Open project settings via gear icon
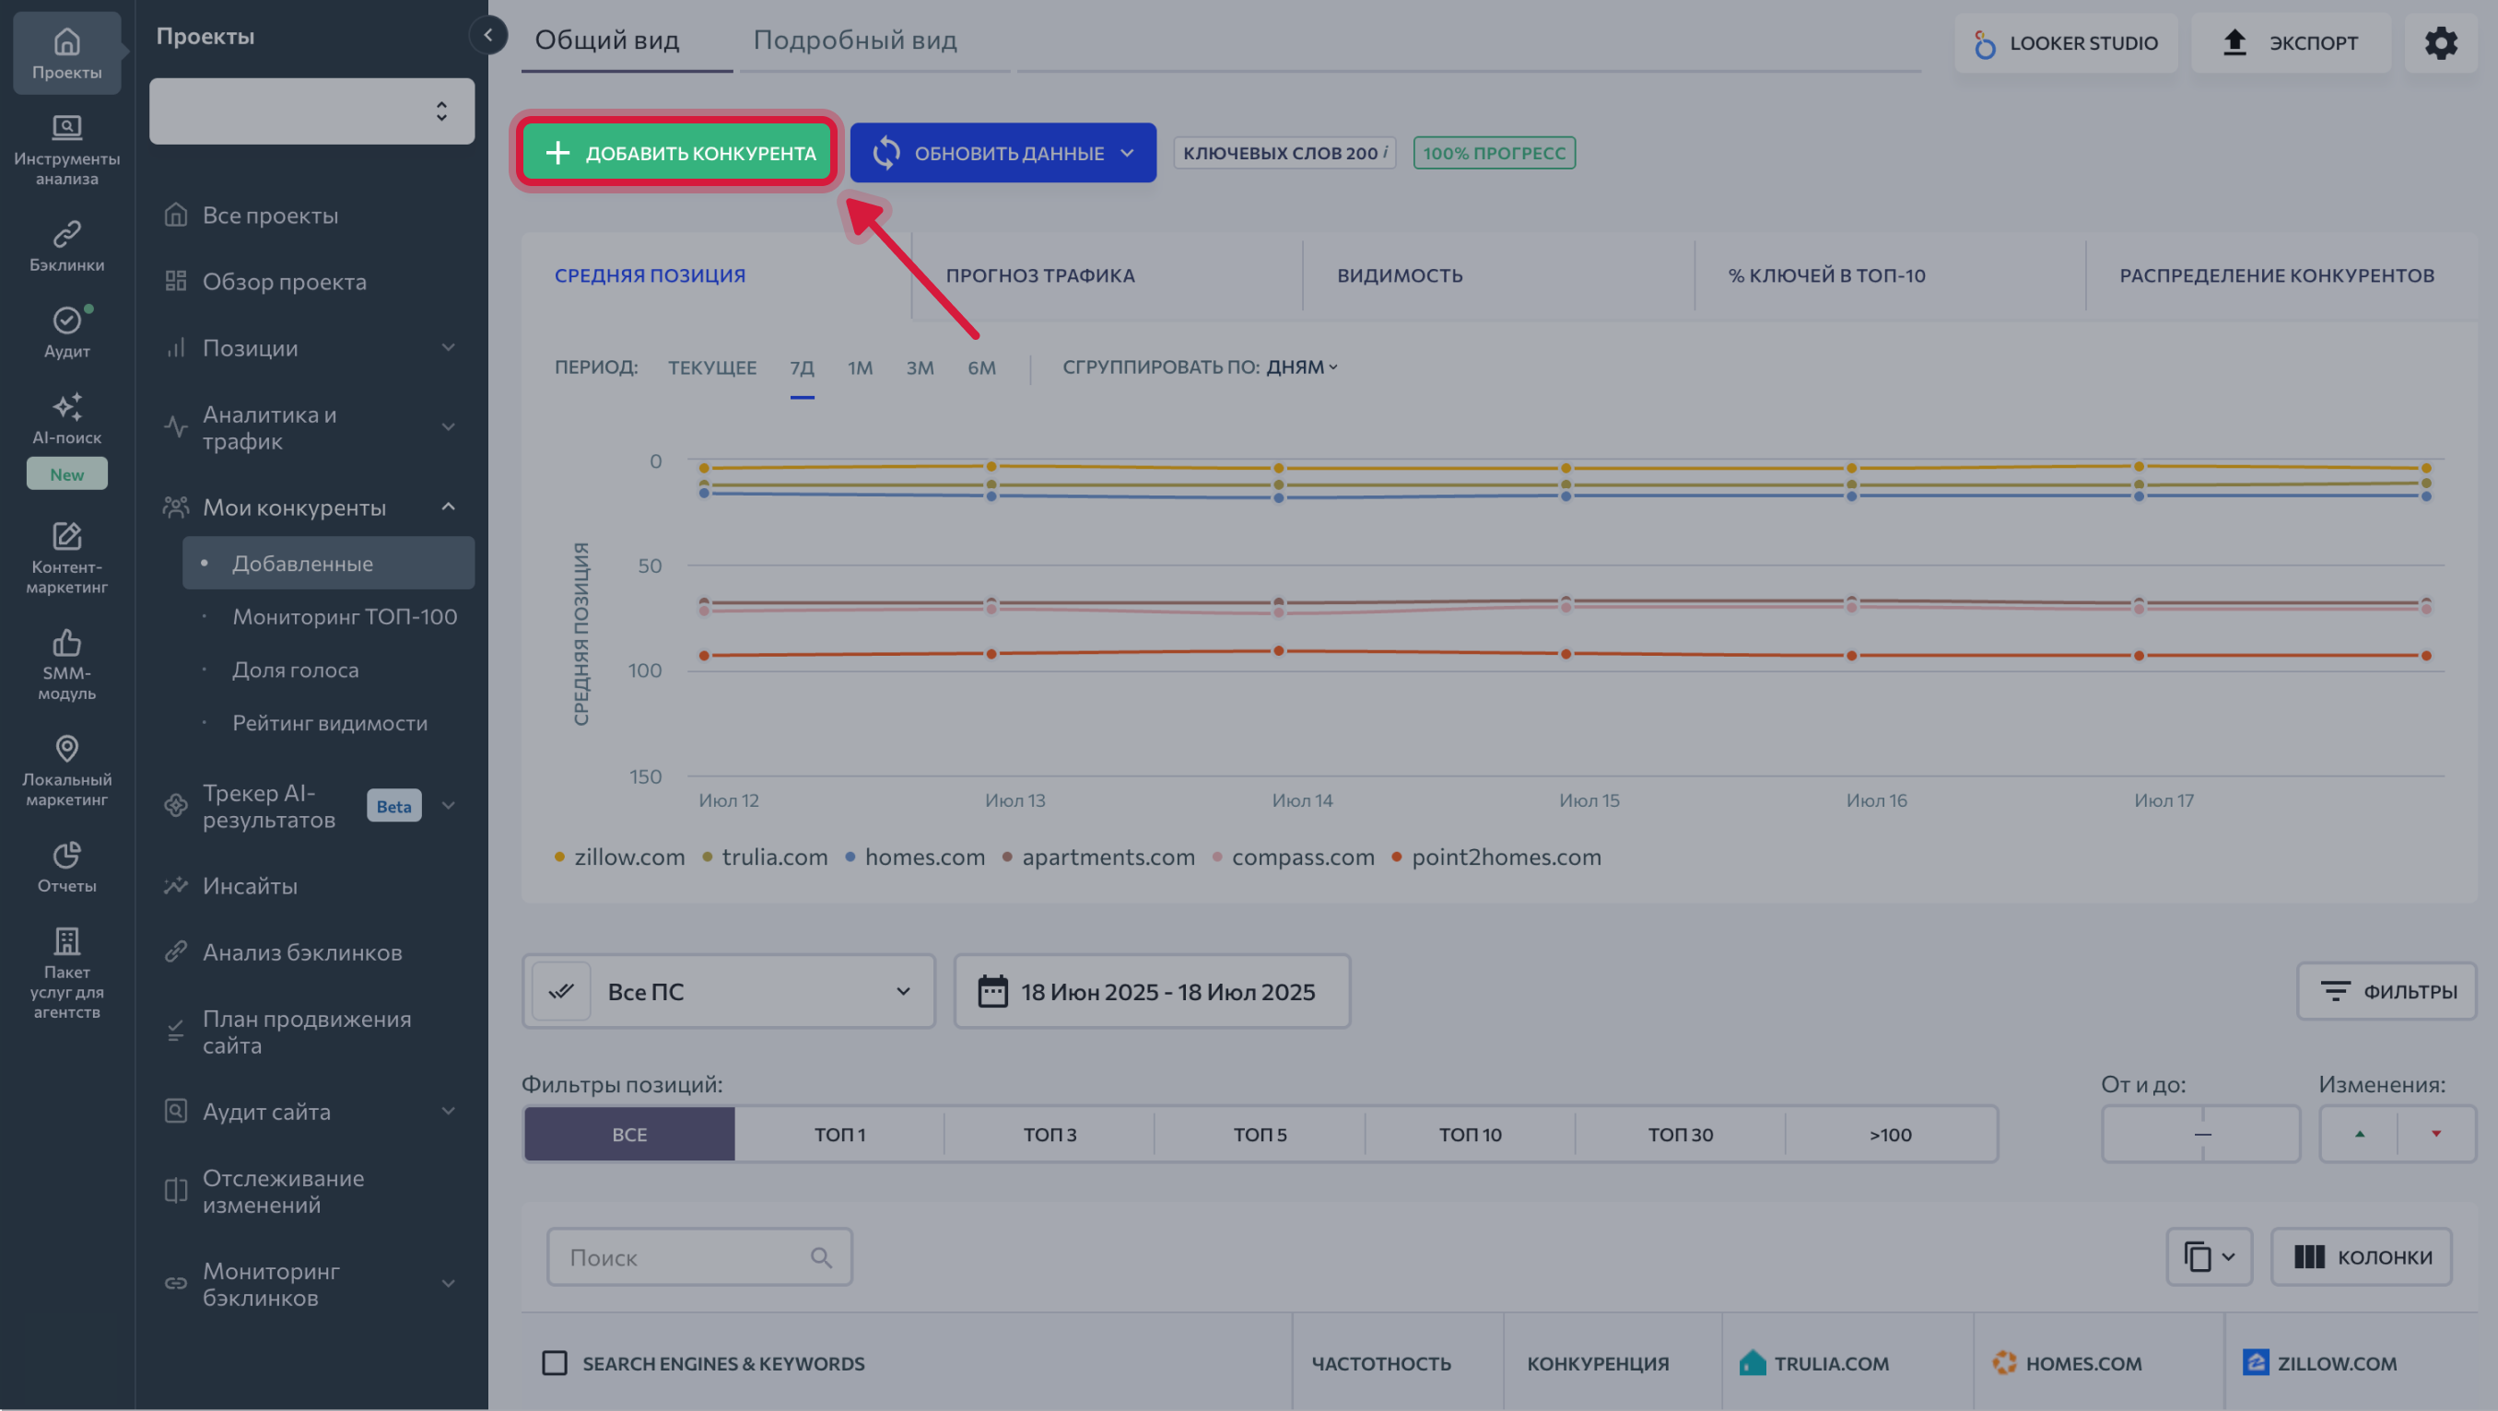This screenshot has width=2498, height=1411. [2442, 42]
